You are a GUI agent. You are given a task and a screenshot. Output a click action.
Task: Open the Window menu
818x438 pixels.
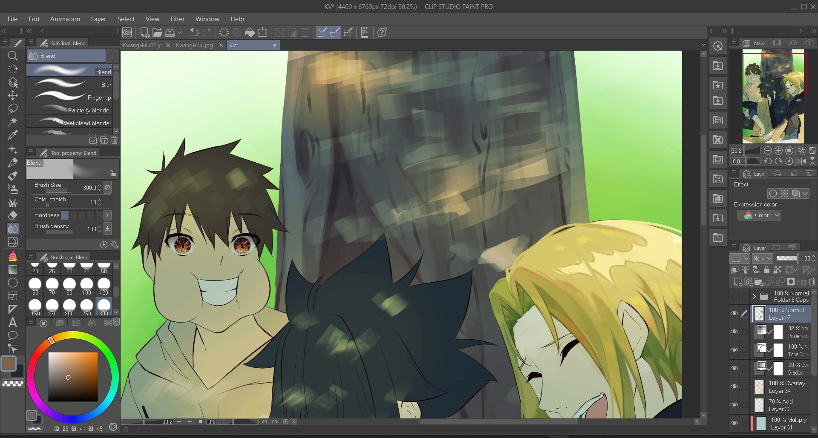[207, 19]
